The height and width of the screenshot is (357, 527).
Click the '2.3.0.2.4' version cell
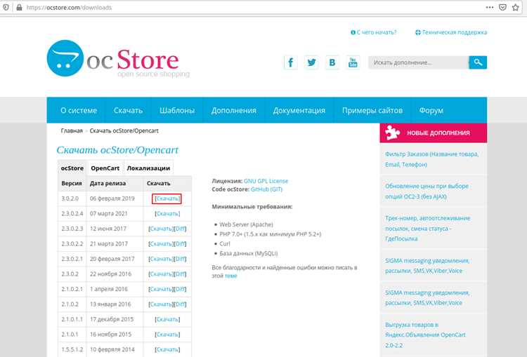pyautogui.click(x=72, y=214)
